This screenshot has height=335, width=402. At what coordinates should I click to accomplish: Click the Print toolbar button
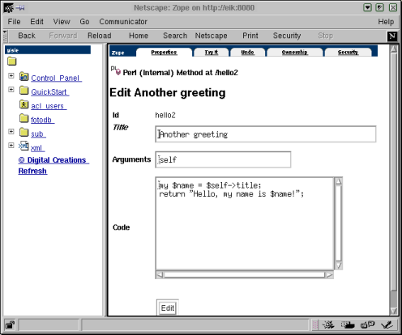(250, 36)
